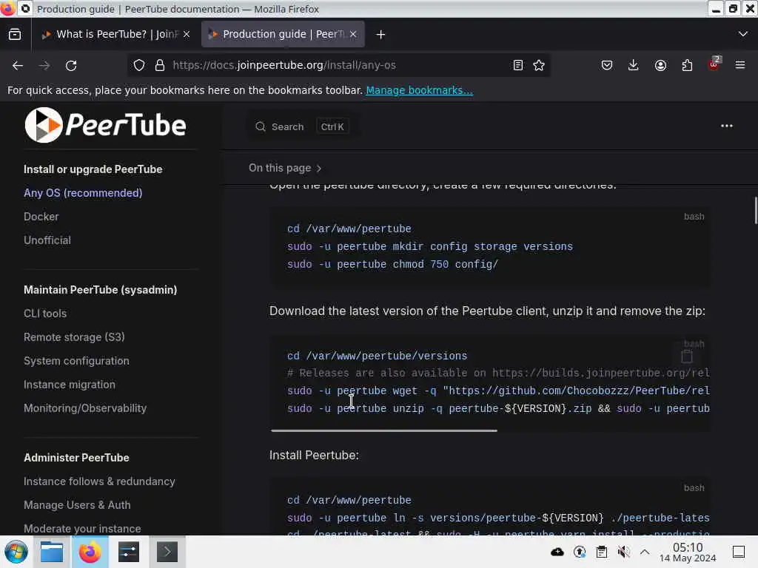Screen dimensions: 758x568
Task: Click 'Administer PeerTube' heading
Action: click(x=76, y=458)
